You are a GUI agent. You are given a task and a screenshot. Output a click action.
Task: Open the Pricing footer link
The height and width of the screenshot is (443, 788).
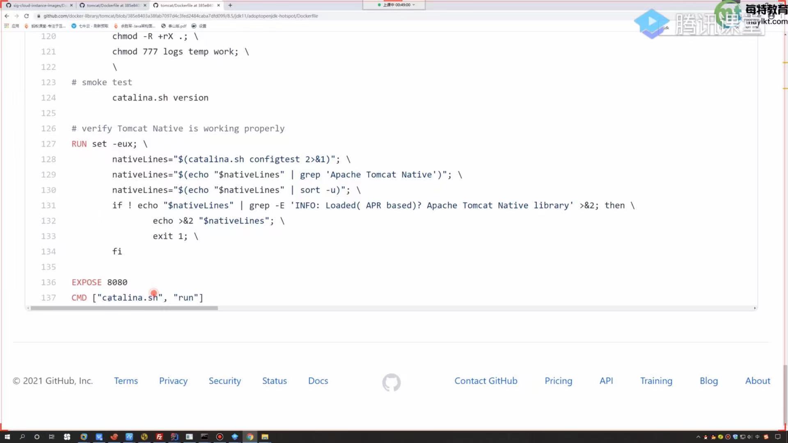click(558, 381)
